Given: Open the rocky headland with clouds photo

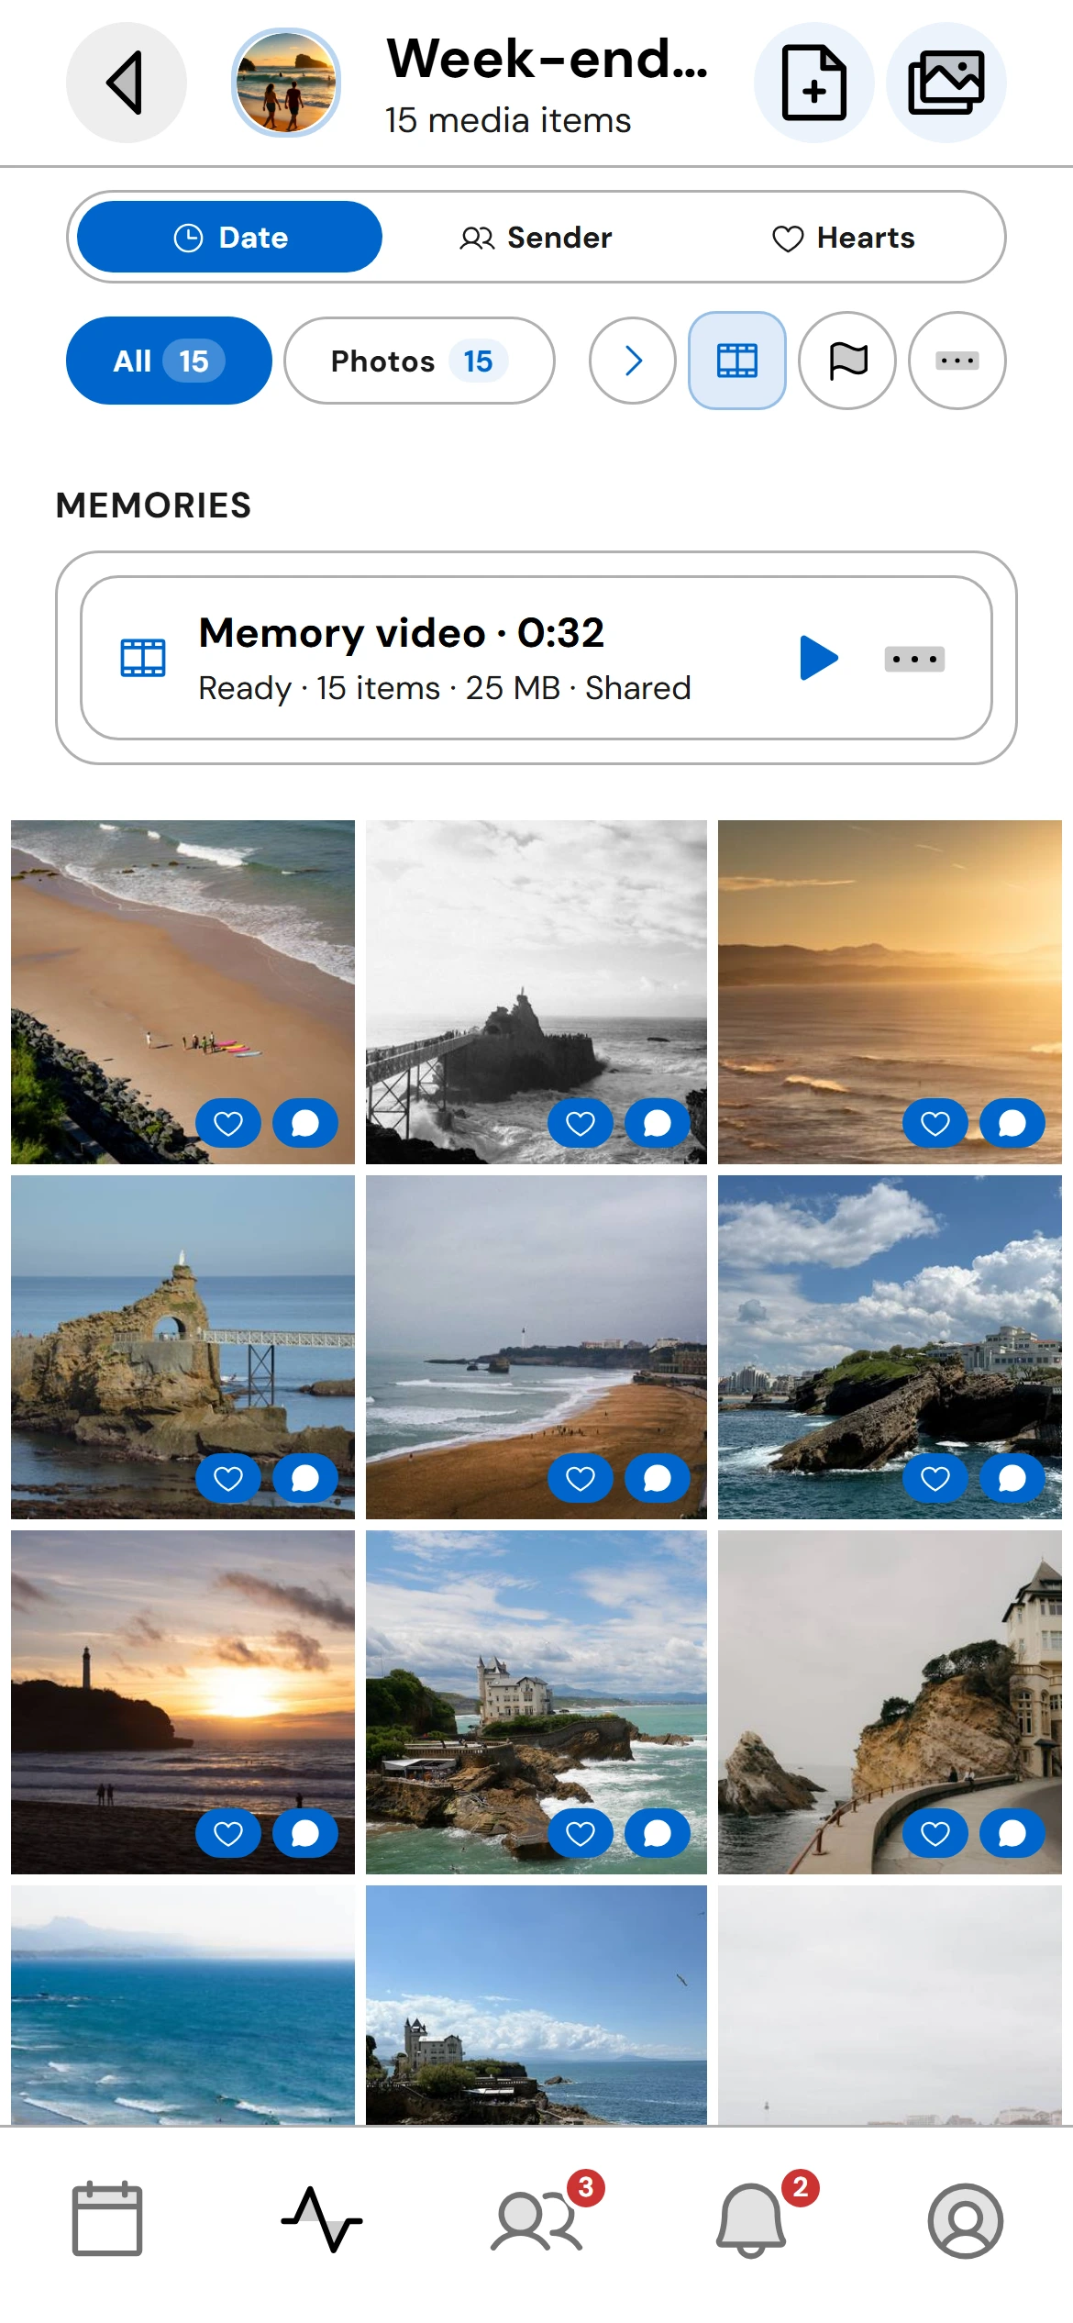Looking at the screenshot, I should [890, 1347].
